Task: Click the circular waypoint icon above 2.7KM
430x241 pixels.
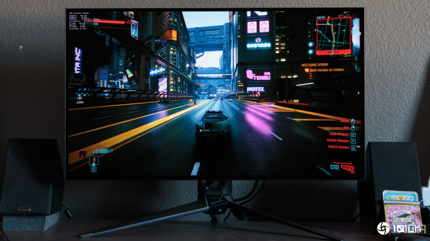Action: (80, 98)
